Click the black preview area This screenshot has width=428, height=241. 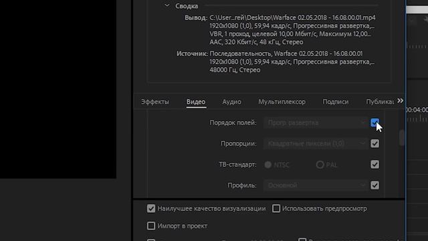[x=58, y=89]
